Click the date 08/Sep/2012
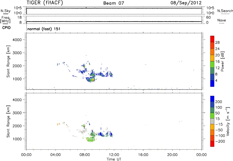Image resolution: width=233 pixels, height=161 pixels. [186, 3]
